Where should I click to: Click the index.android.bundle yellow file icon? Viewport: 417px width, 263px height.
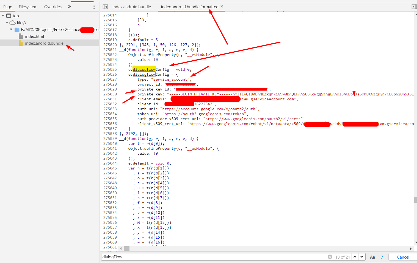tap(21, 43)
